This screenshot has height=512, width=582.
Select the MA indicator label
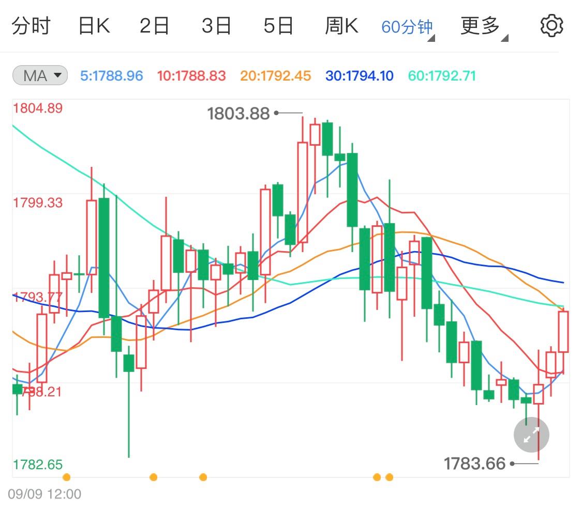39,75
